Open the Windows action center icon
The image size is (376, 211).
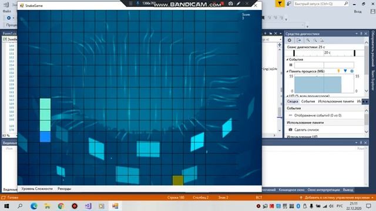368,206
